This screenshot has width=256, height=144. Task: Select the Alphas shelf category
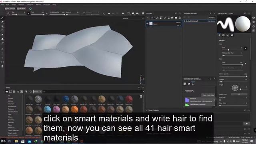(x=10, y=101)
